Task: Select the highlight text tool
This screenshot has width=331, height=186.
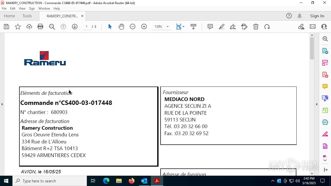Action: (x=222, y=27)
